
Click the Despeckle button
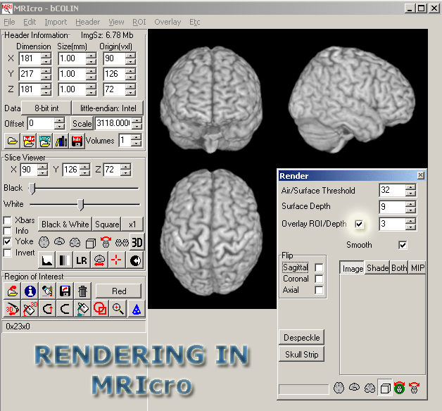(301, 337)
